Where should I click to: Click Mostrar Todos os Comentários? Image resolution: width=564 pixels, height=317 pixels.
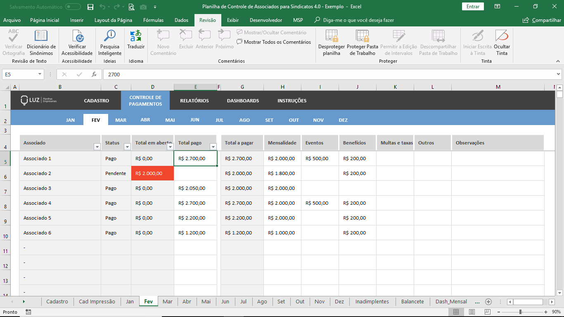click(x=274, y=42)
